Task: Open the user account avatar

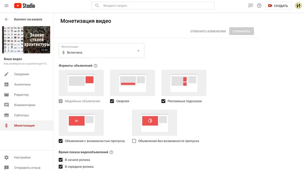Action: [298, 6]
